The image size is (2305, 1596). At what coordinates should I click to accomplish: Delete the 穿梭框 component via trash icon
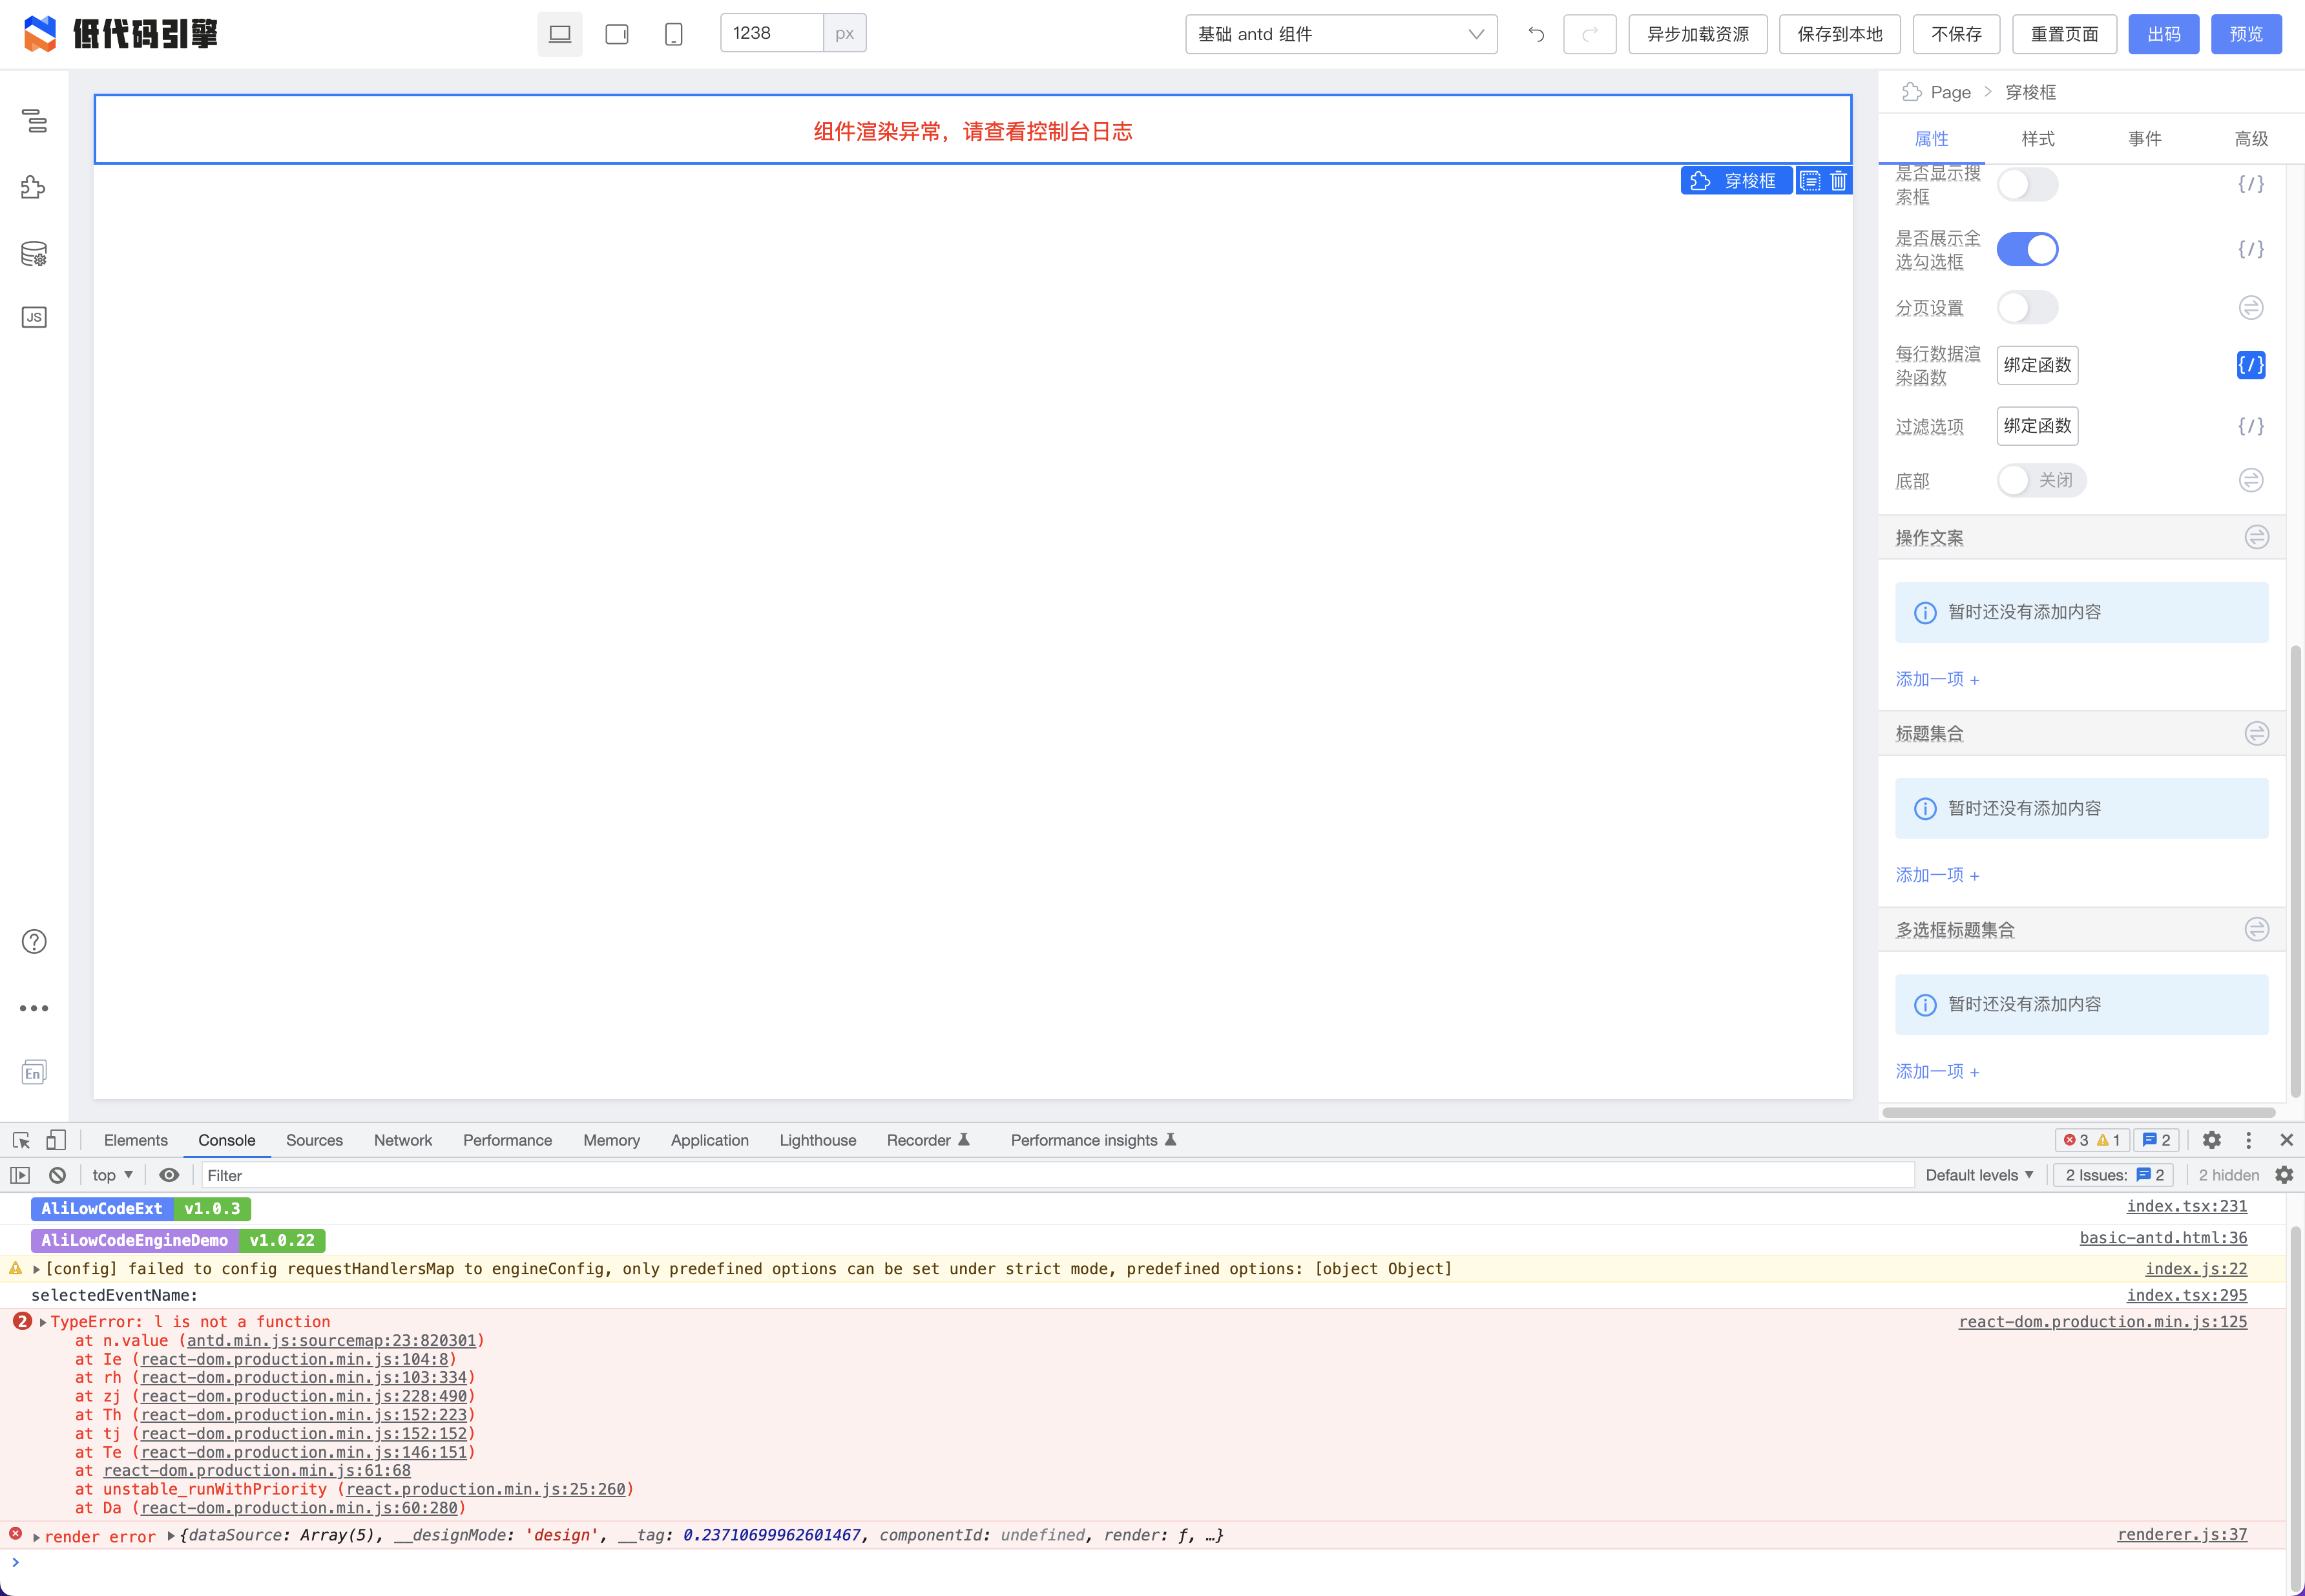click(1839, 180)
